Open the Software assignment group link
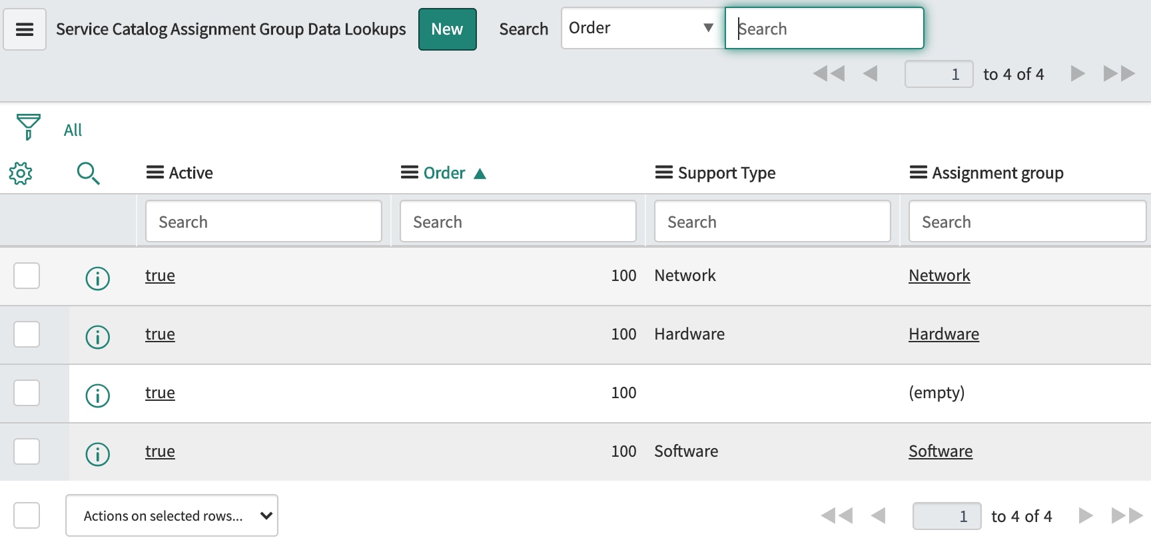The height and width of the screenshot is (550, 1151). point(941,451)
